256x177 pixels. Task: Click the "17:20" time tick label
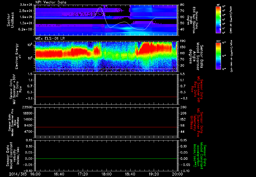coord(83,174)
